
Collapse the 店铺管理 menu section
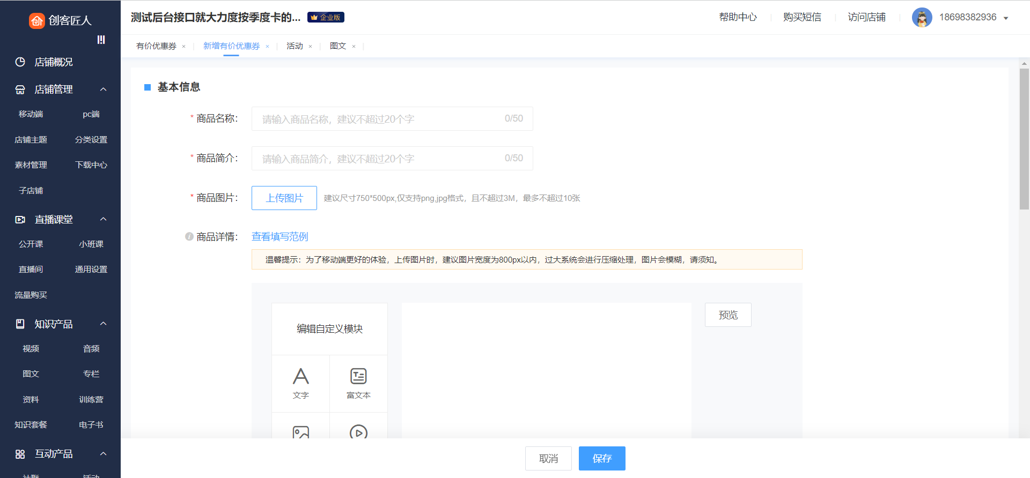click(104, 89)
